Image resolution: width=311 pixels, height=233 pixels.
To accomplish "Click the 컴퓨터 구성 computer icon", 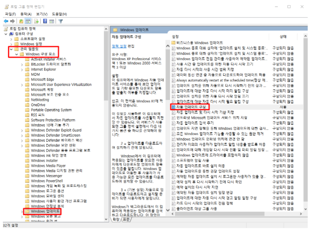I will pos(12,34).
